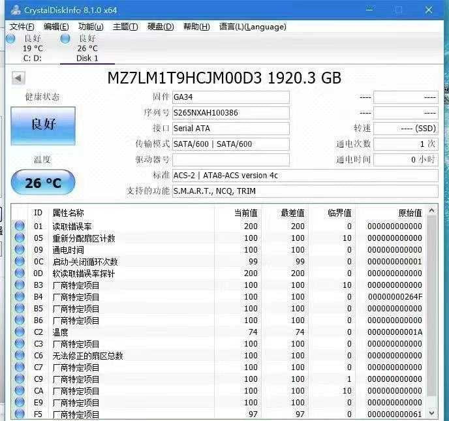Click the 无法修正的扇区总数 attribute name
This screenshot has width=449, height=421.
[x=87, y=356]
